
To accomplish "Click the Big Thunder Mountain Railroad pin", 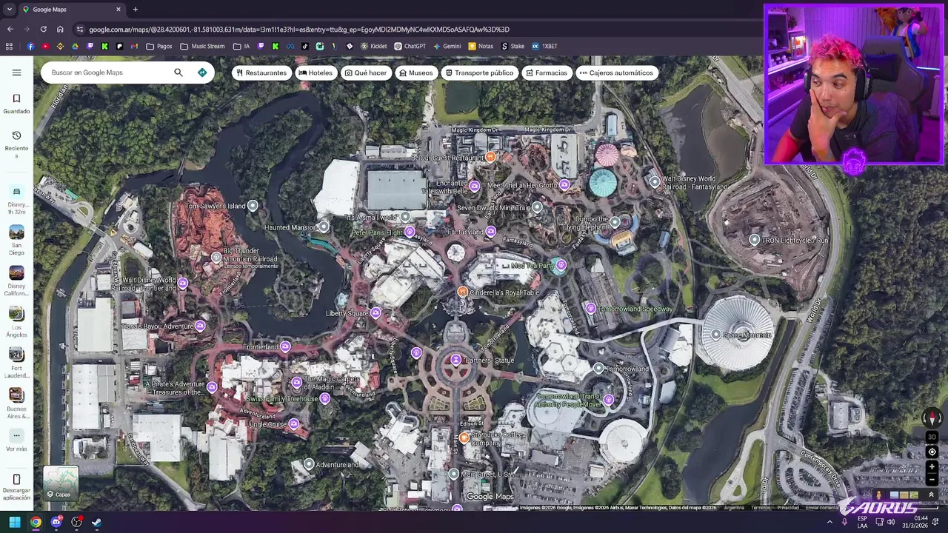I will tap(216, 258).
